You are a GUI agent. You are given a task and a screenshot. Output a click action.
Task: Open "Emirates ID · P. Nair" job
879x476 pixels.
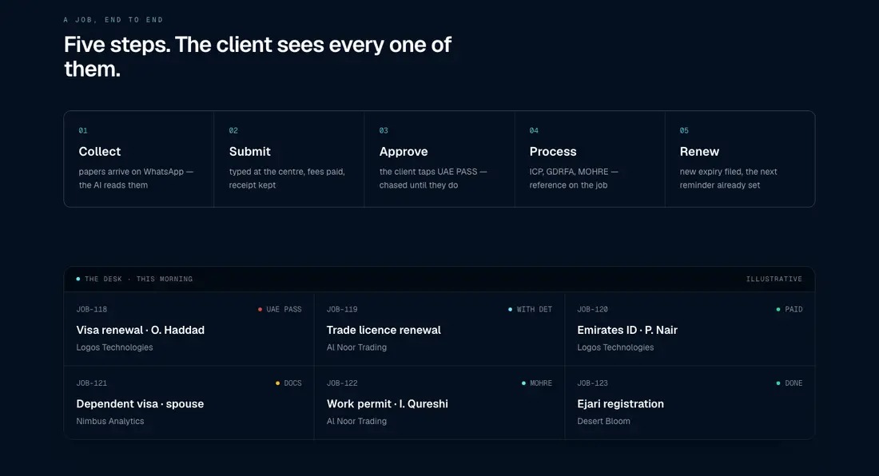[627, 330]
